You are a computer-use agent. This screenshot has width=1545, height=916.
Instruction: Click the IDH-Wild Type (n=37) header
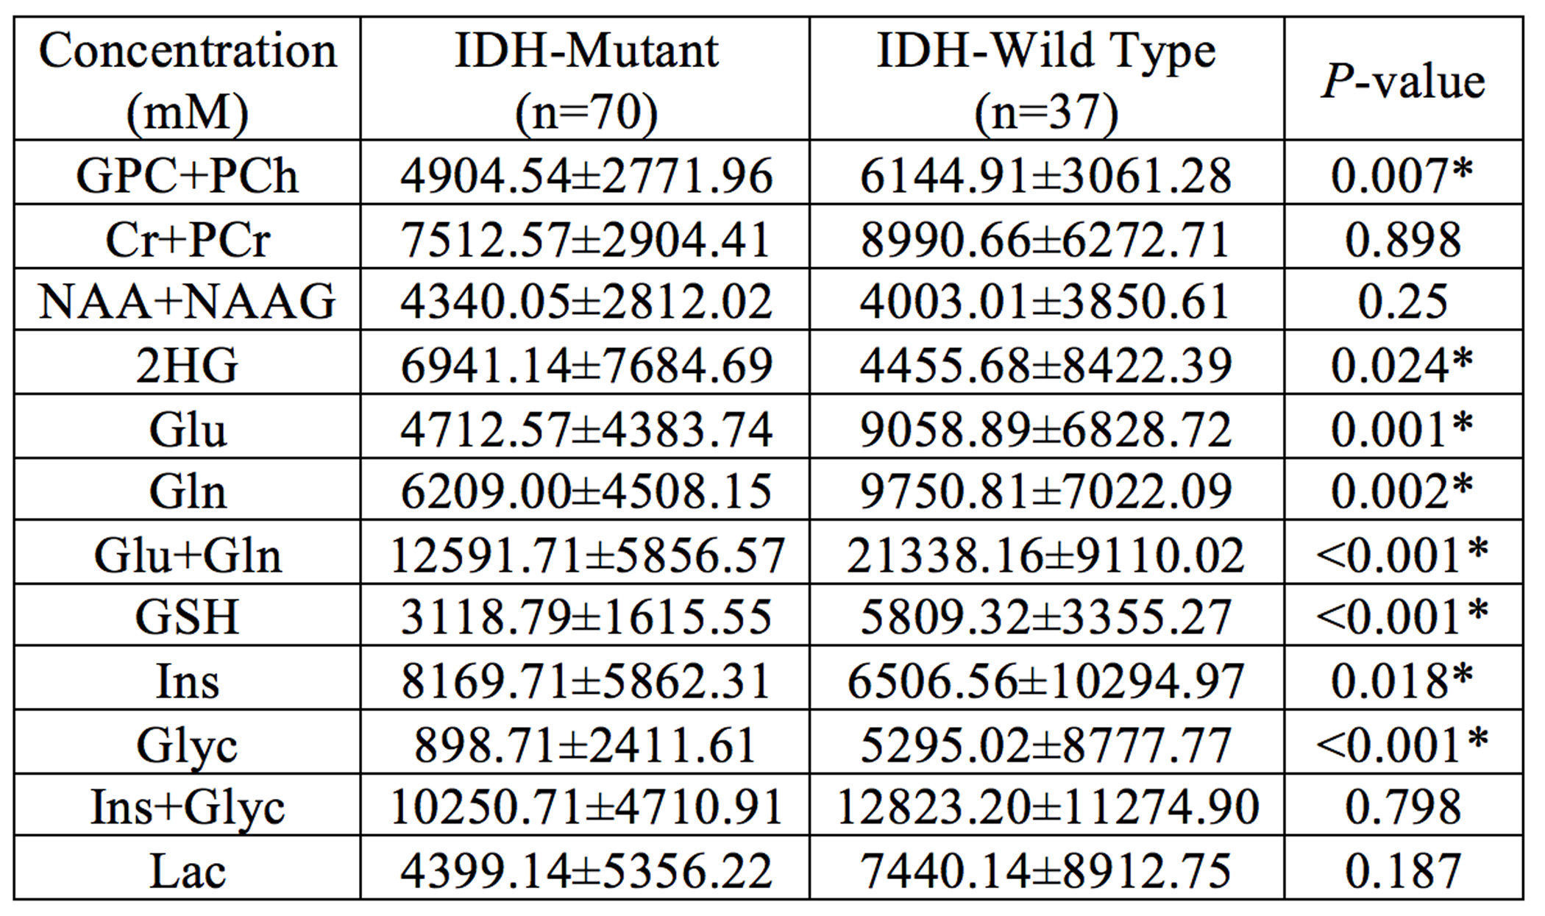pos(1046,79)
